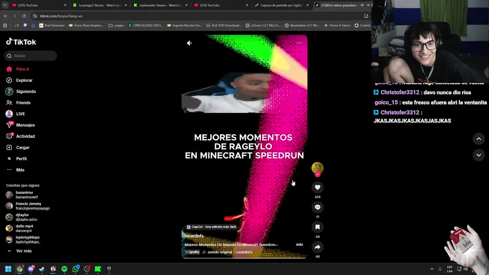Click the creator avatar beside the video

click(317, 168)
